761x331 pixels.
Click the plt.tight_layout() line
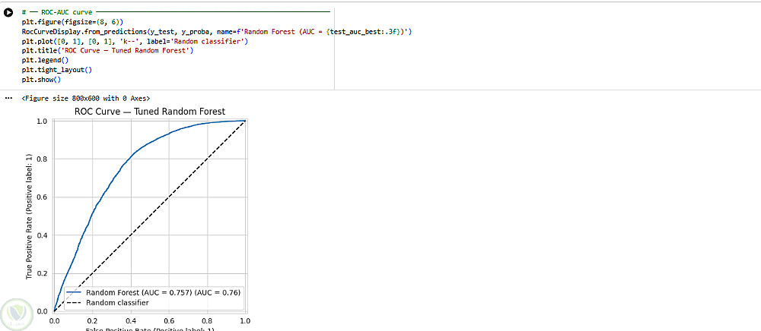(x=57, y=70)
